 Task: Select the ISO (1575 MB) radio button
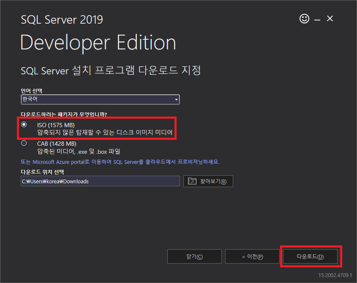pos(24,125)
